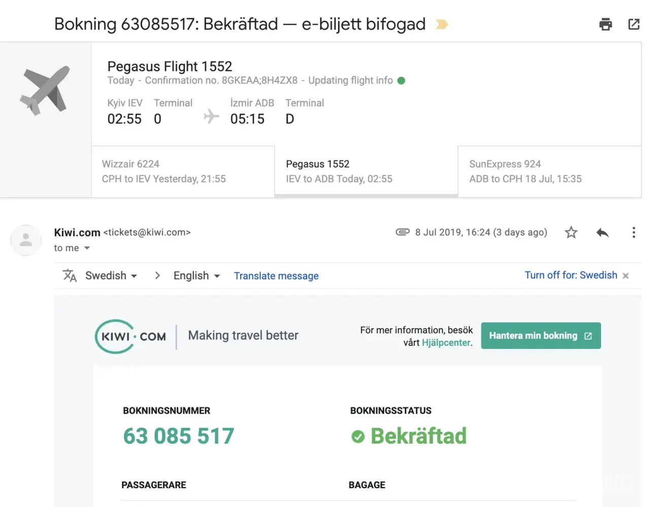Click the attachment paperclip icon
The image size is (659, 507).
coord(403,232)
